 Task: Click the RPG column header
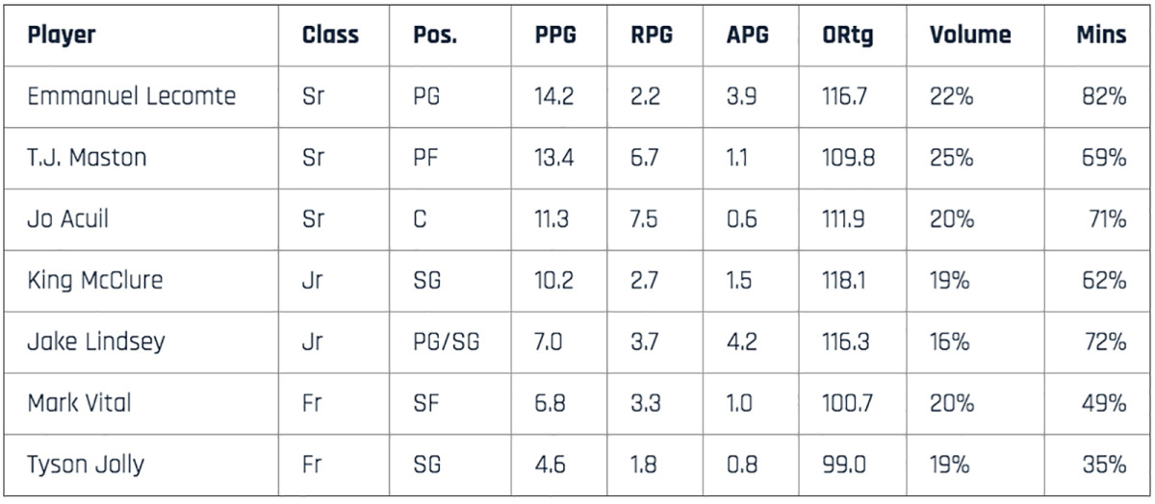click(x=652, y=36)
